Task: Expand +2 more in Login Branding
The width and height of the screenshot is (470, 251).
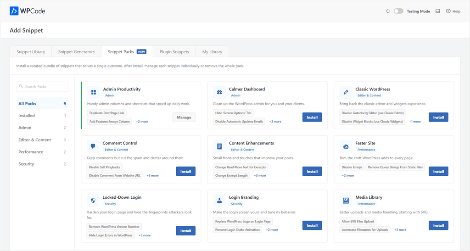Action: (x=272, y=230)
